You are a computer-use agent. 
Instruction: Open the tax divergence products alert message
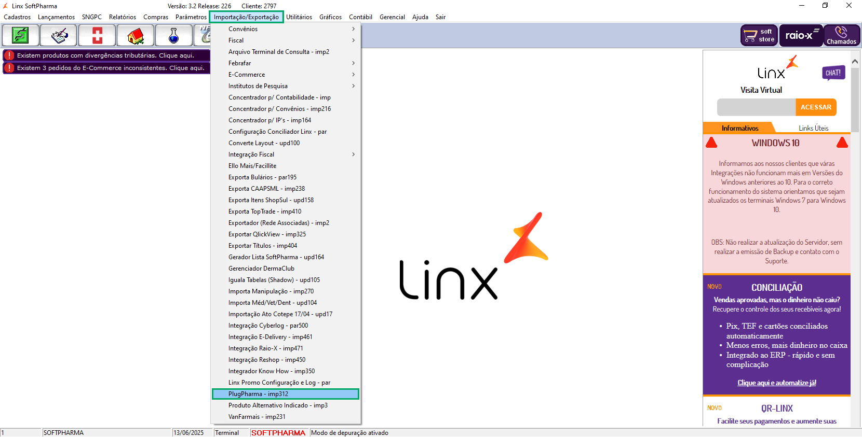105,55
